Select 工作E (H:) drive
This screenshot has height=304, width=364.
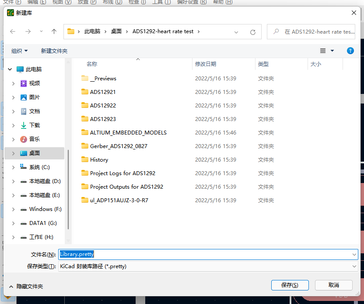click(41, 237)
